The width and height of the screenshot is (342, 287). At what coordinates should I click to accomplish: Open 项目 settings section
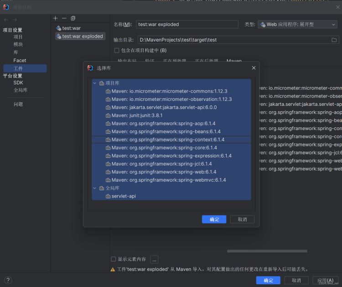point(18,37)
